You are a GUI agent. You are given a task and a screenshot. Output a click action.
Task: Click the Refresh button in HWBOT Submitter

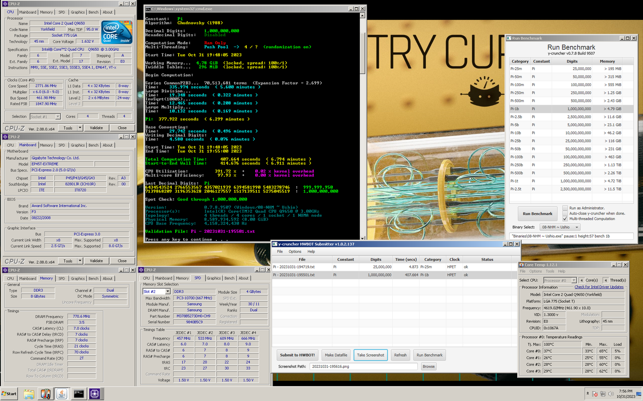click(400, 355)
